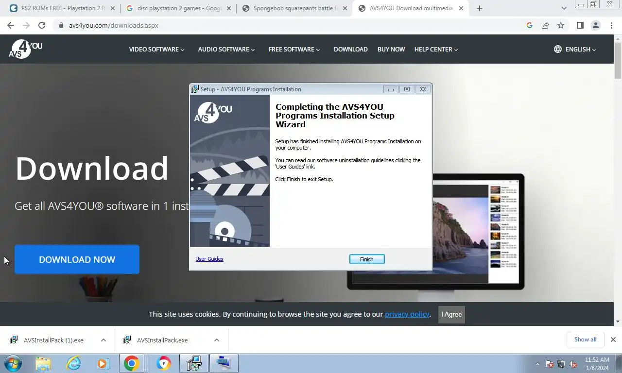Click the globe language icon
Viewport: 622px width, 373px height.
click(558, 49)
